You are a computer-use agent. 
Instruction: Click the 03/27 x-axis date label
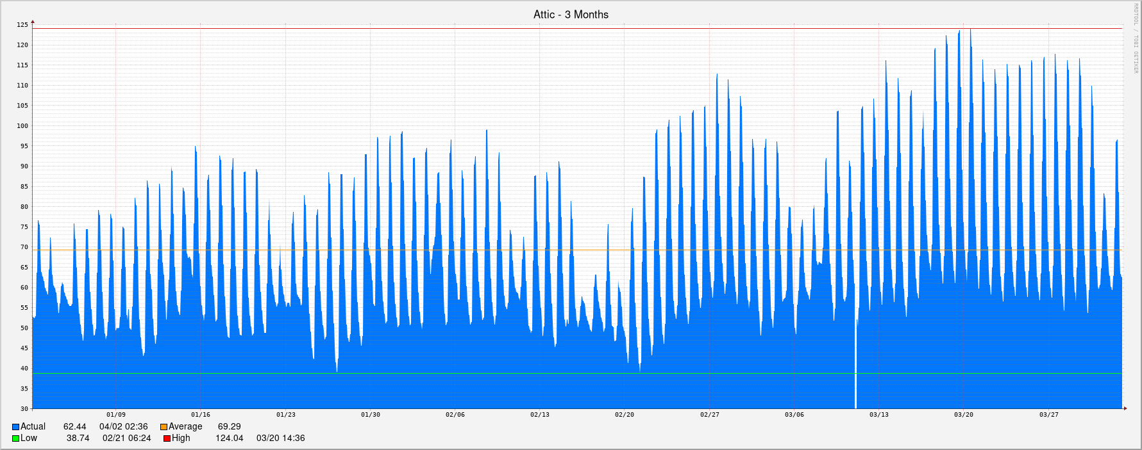tap(1048, 415)
